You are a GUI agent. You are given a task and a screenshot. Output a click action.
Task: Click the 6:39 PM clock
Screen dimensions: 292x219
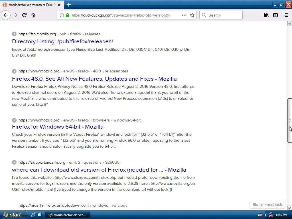pyautogui.click(x=281, y=215)
